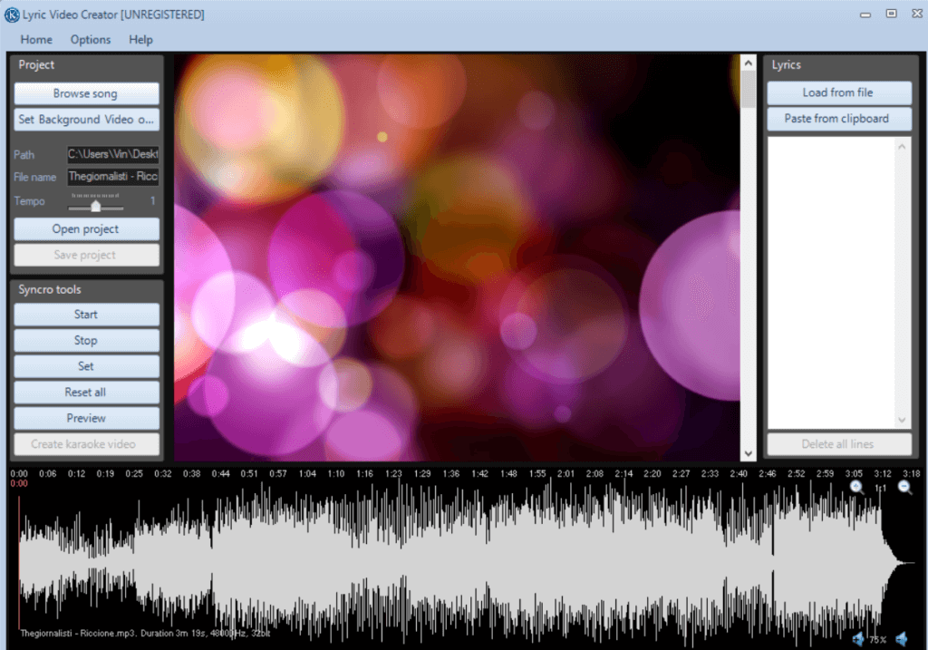
Task: Open the Options menu
Action: pyautogui.click(x=91, y=40)
